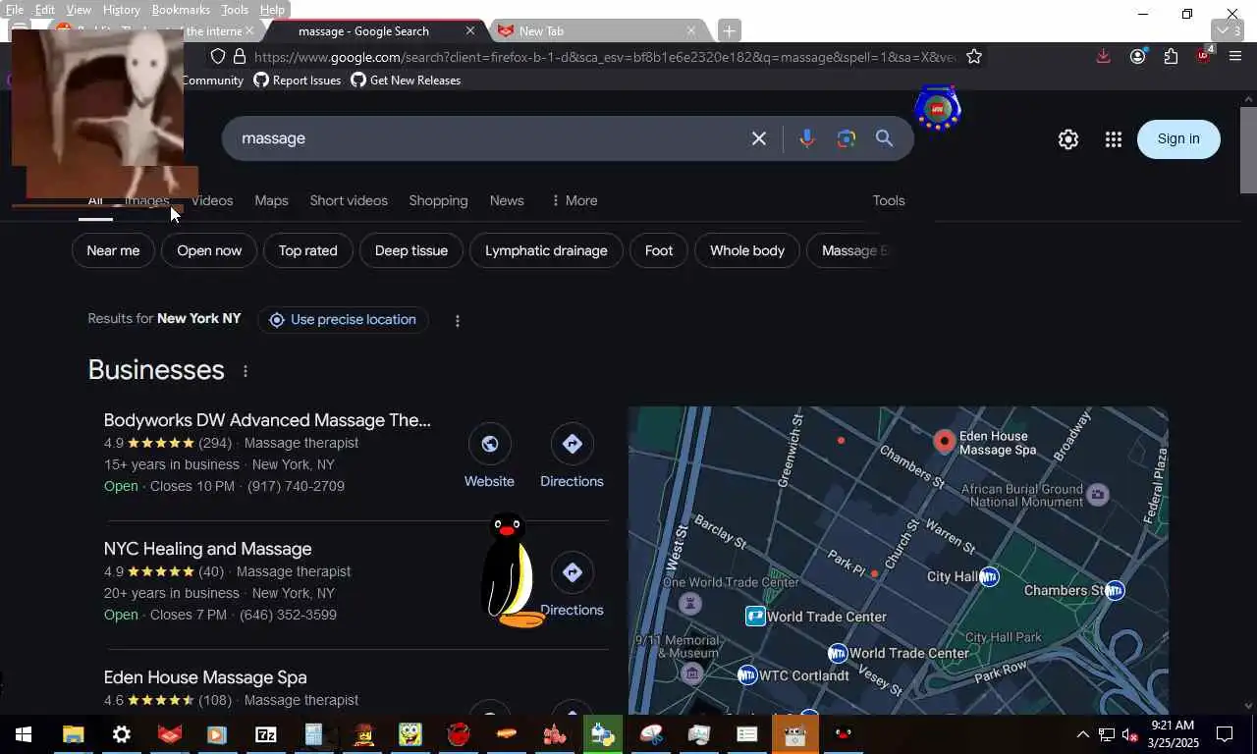Viewport: 1257px width, 754px height.
Task: Open the uBlock Origin extension icon
Action: point(1204,55)
